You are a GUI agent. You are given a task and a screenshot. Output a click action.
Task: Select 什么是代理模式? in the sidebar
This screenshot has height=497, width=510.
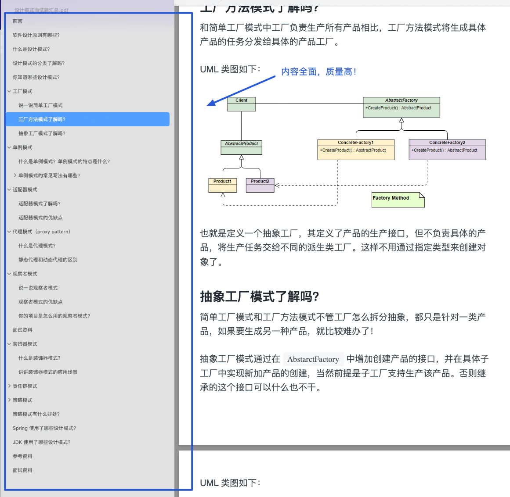[x=35, y=246]
